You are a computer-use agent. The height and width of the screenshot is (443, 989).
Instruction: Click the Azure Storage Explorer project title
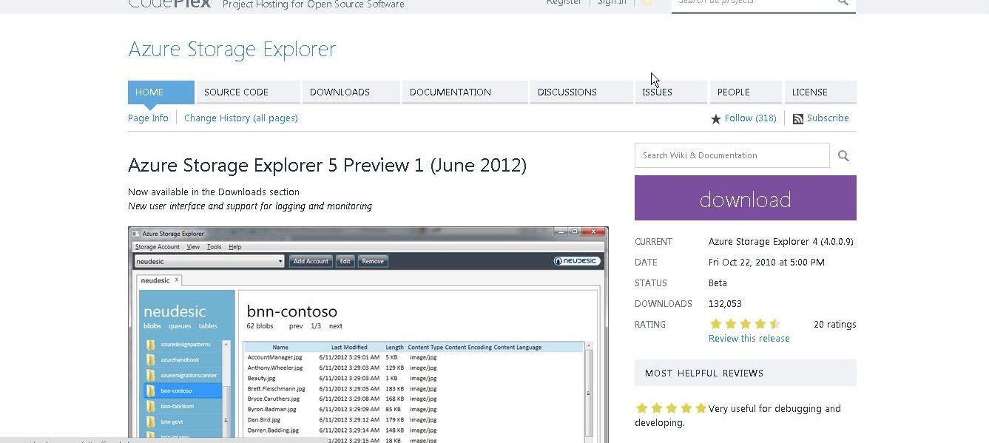tap(232, 50)
